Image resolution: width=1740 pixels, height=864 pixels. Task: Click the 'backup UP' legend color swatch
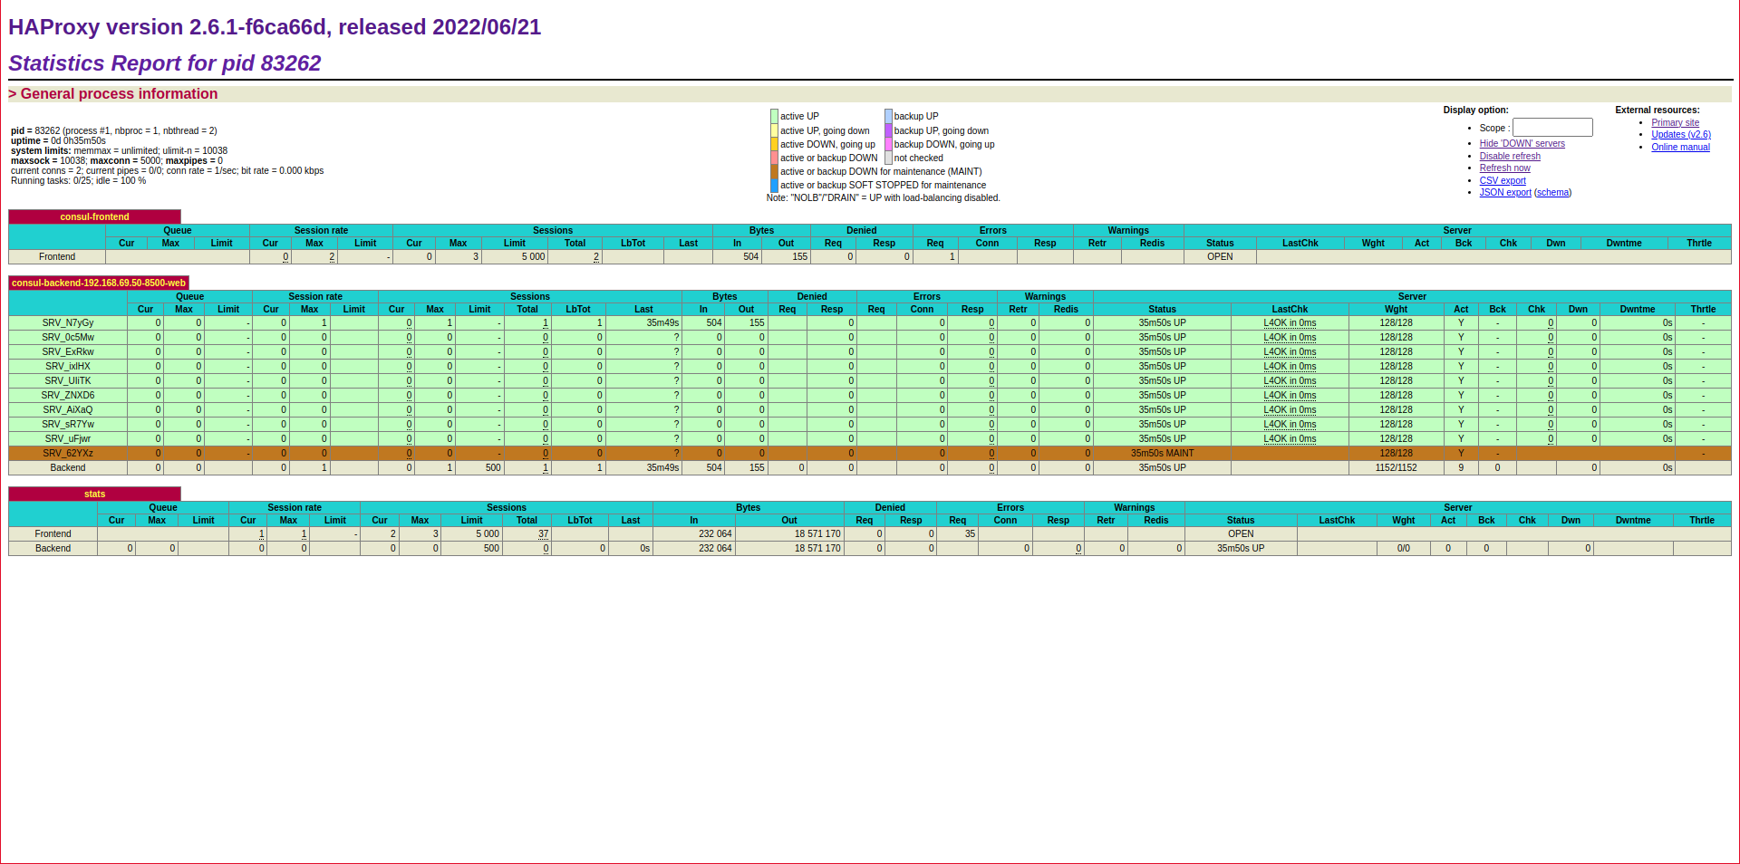(x=888, y=117)
